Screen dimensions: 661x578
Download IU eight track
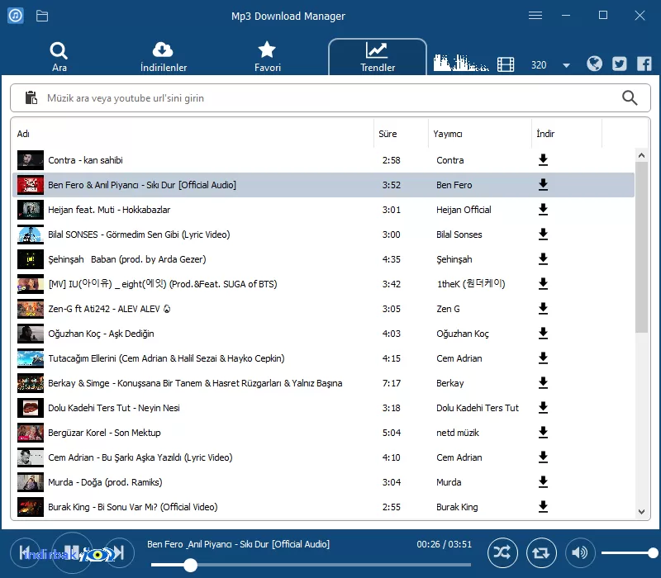544,284
